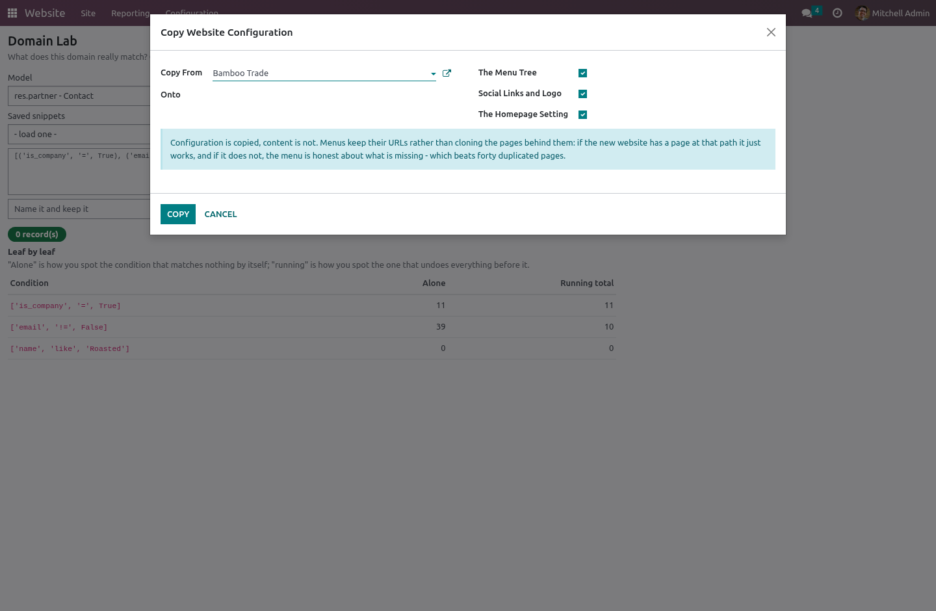The height and width of the screenshot is (611, 936).
Task: Click the Name it and keep it field
Action: tap(79, 209)
